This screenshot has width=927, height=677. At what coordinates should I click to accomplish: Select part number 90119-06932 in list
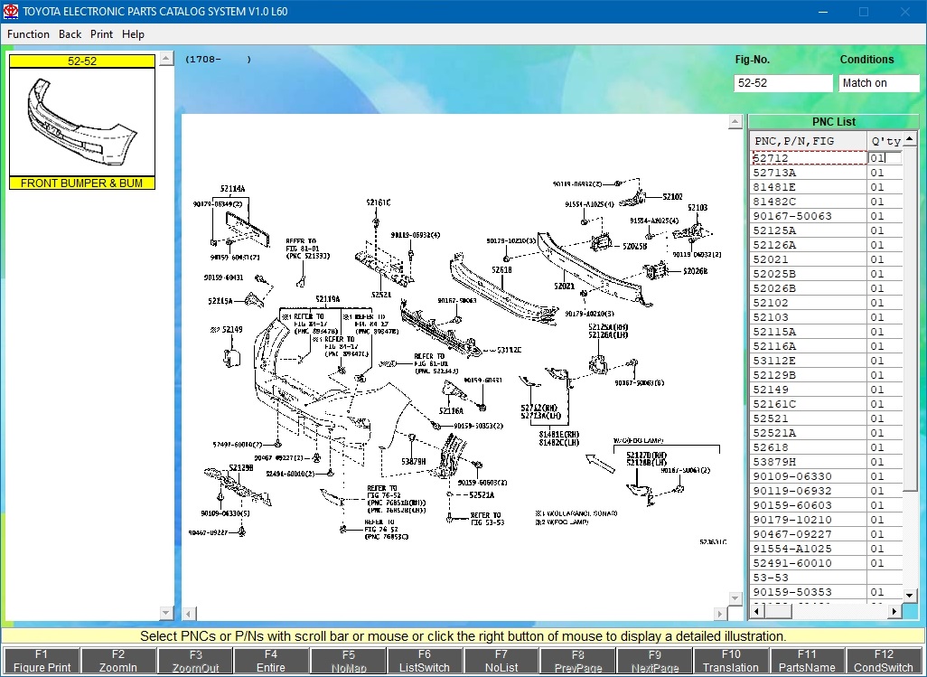(809, 491)
